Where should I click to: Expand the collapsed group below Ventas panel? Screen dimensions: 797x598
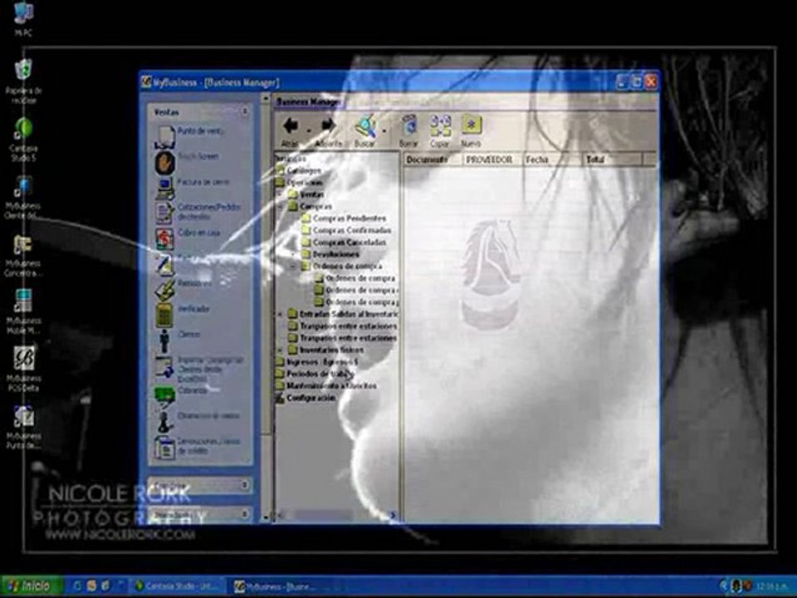pyautogui.click(x=244, y=485)
